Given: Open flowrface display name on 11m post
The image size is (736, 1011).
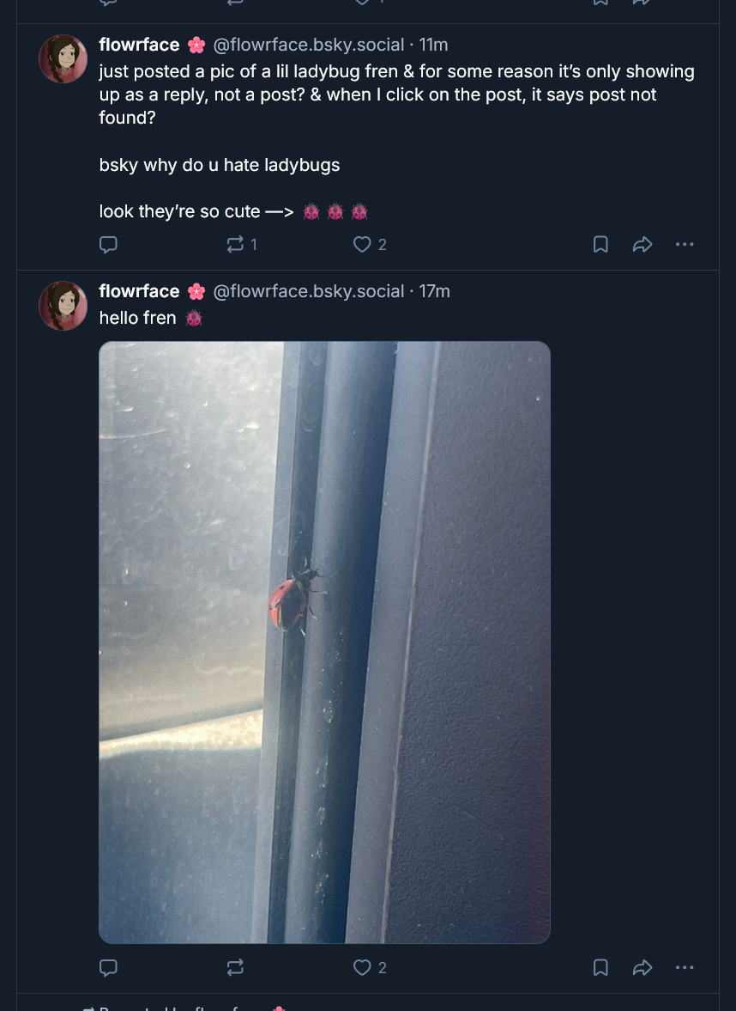Looking at the screenshot, I should pos(139,45).
